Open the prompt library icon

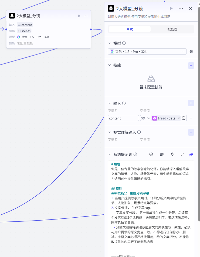162,155
